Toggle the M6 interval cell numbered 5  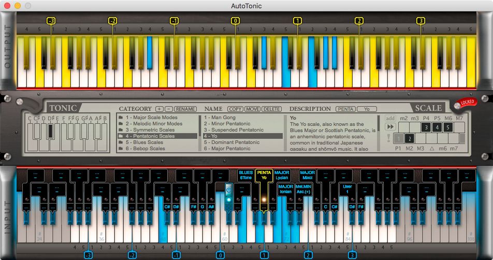click(448, 127)
